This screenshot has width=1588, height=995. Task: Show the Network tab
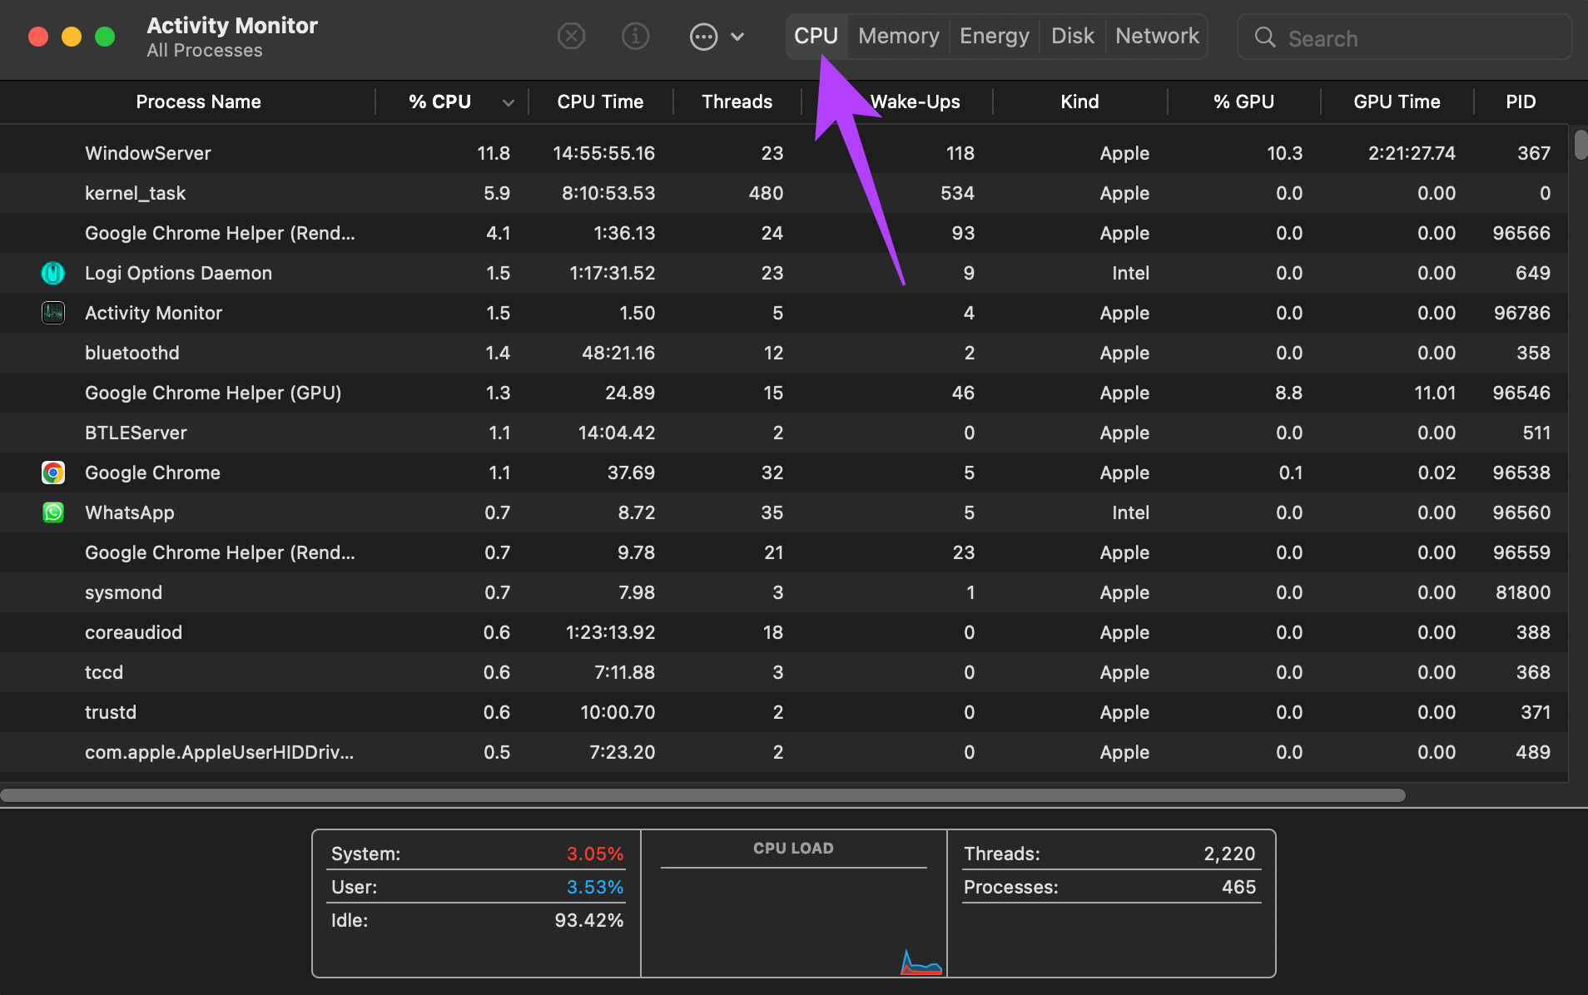coord(1157,37)
